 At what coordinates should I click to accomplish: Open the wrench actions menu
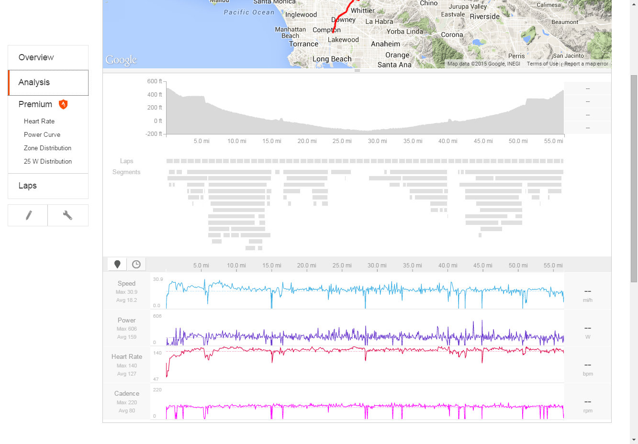pyautogui.click(x=67, y=215)
